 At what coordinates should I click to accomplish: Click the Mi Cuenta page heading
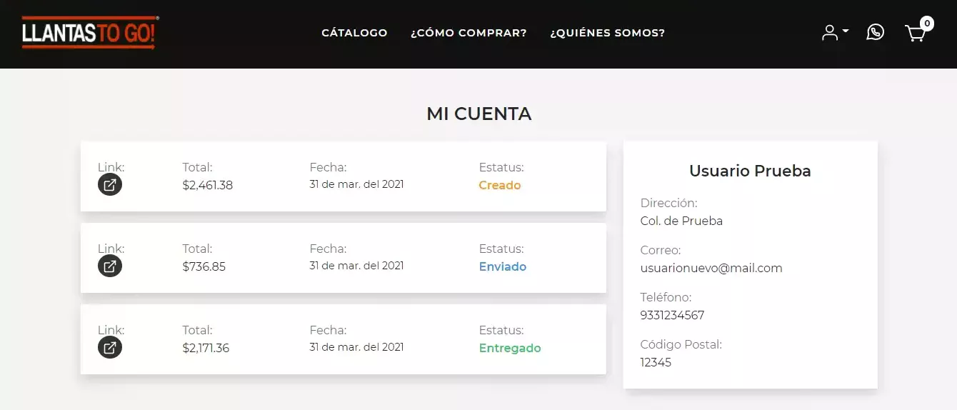pyautogui.click(x=478, y=114)
